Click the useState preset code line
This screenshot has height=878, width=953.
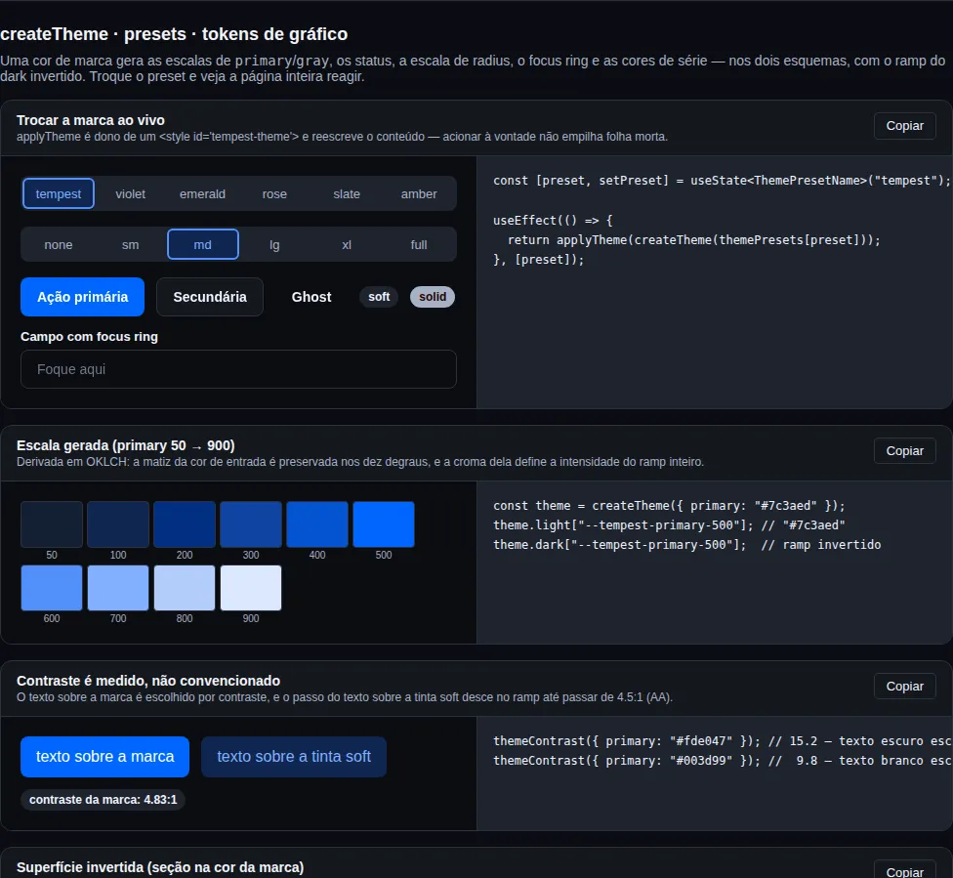pos(721,181)
